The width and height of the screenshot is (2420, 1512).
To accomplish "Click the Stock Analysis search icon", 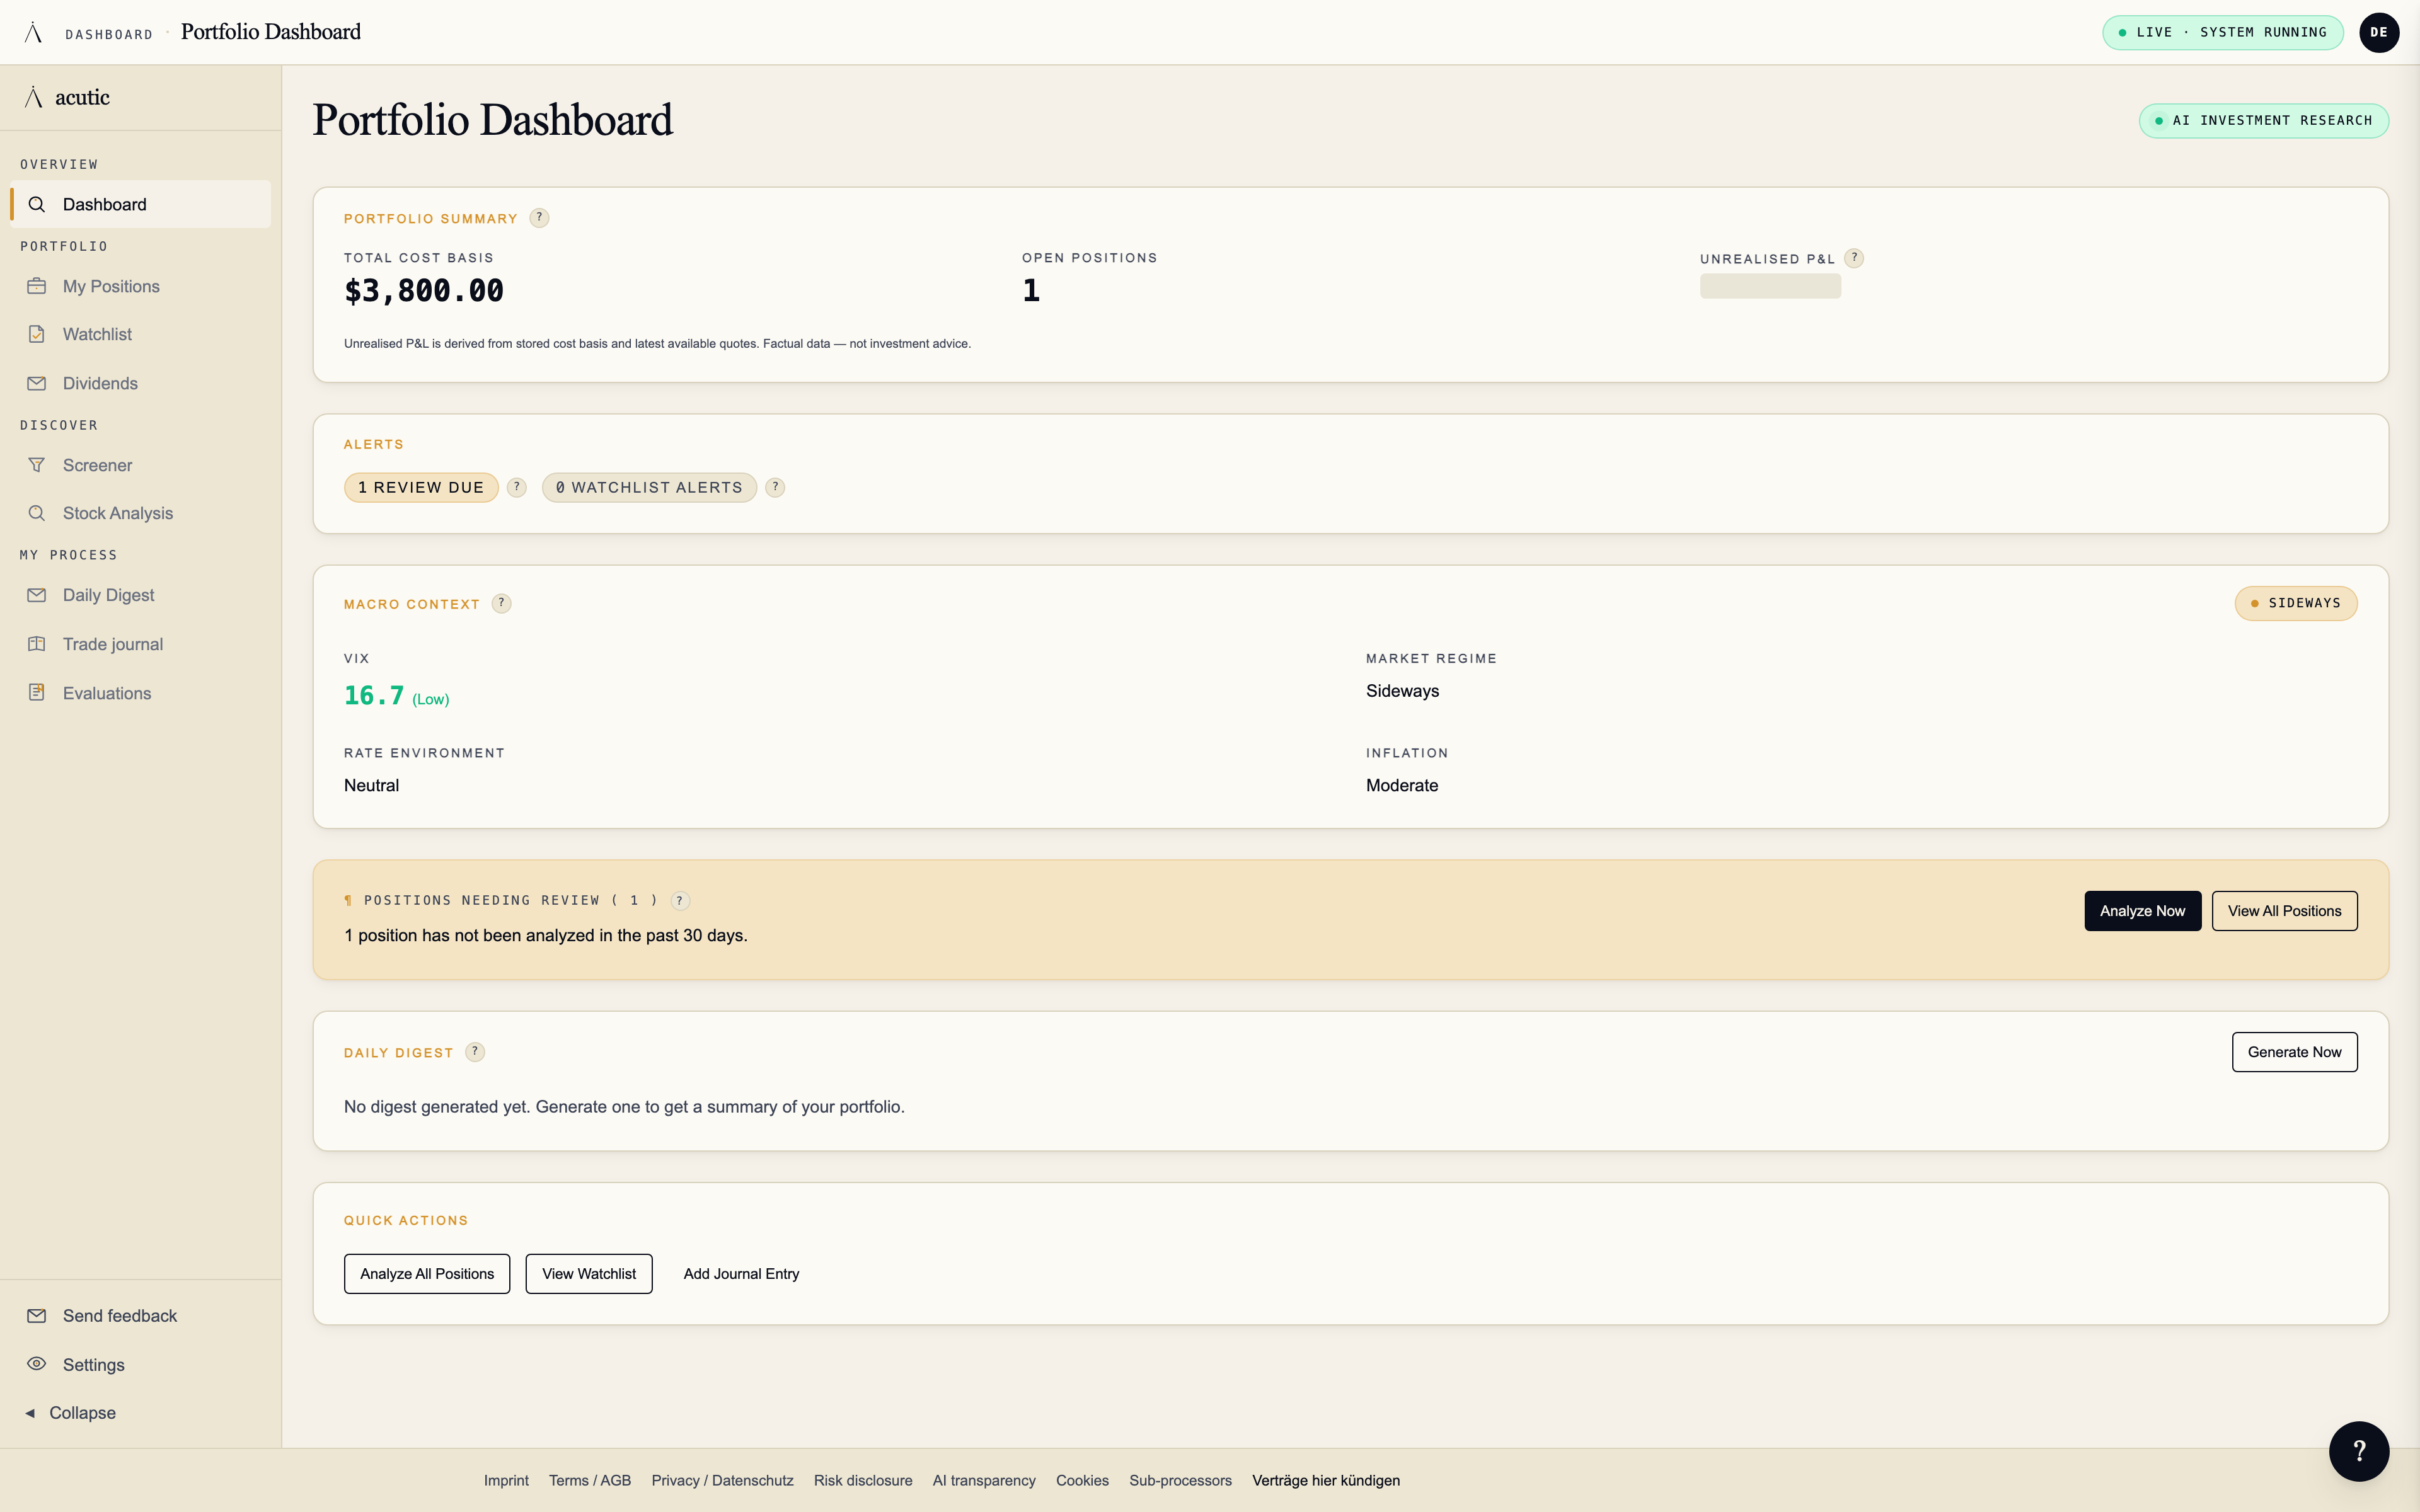I will click(37, 513).
